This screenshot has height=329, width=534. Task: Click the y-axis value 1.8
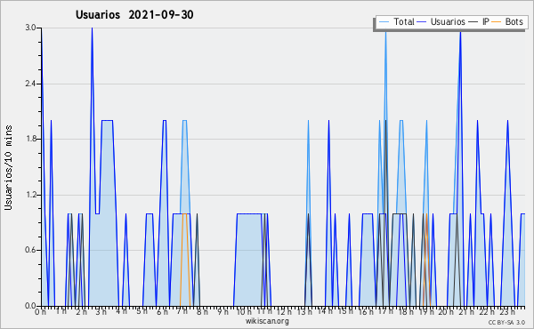[30, 139]
